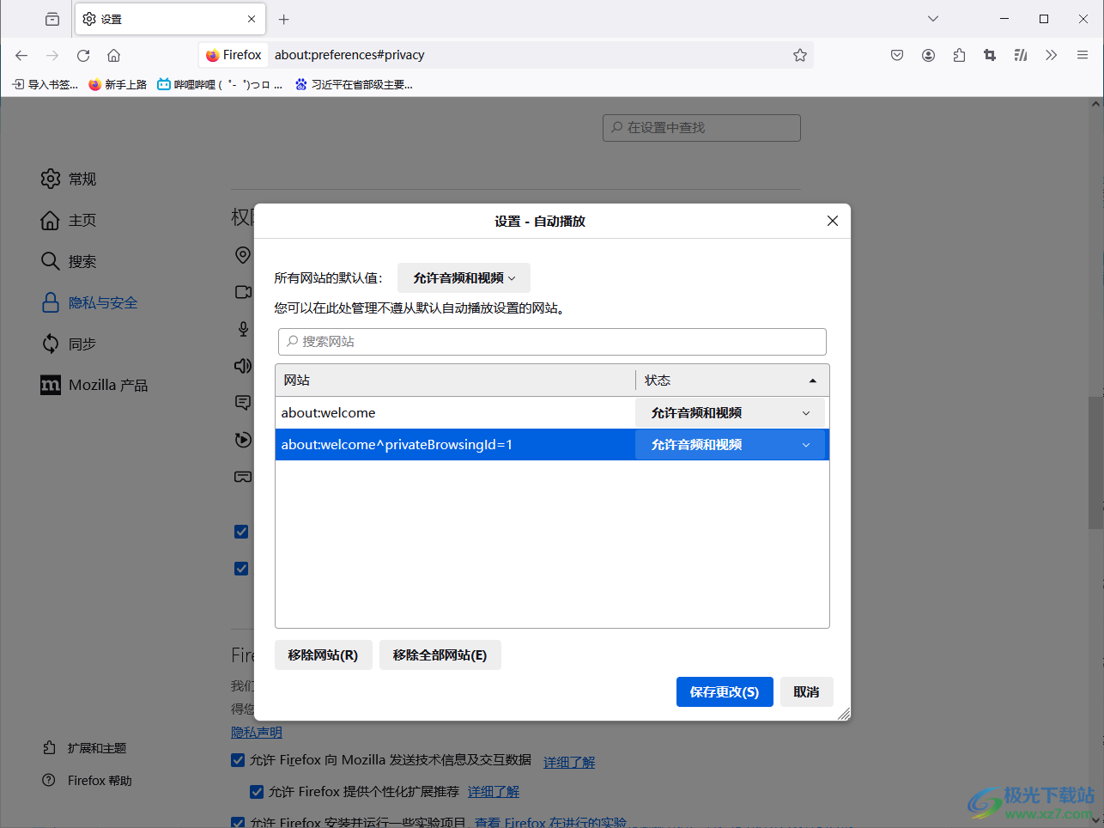Screen dimensions: 1104x828
Task: Select 隐私与安全 category
Action: [x=89, y=302]
